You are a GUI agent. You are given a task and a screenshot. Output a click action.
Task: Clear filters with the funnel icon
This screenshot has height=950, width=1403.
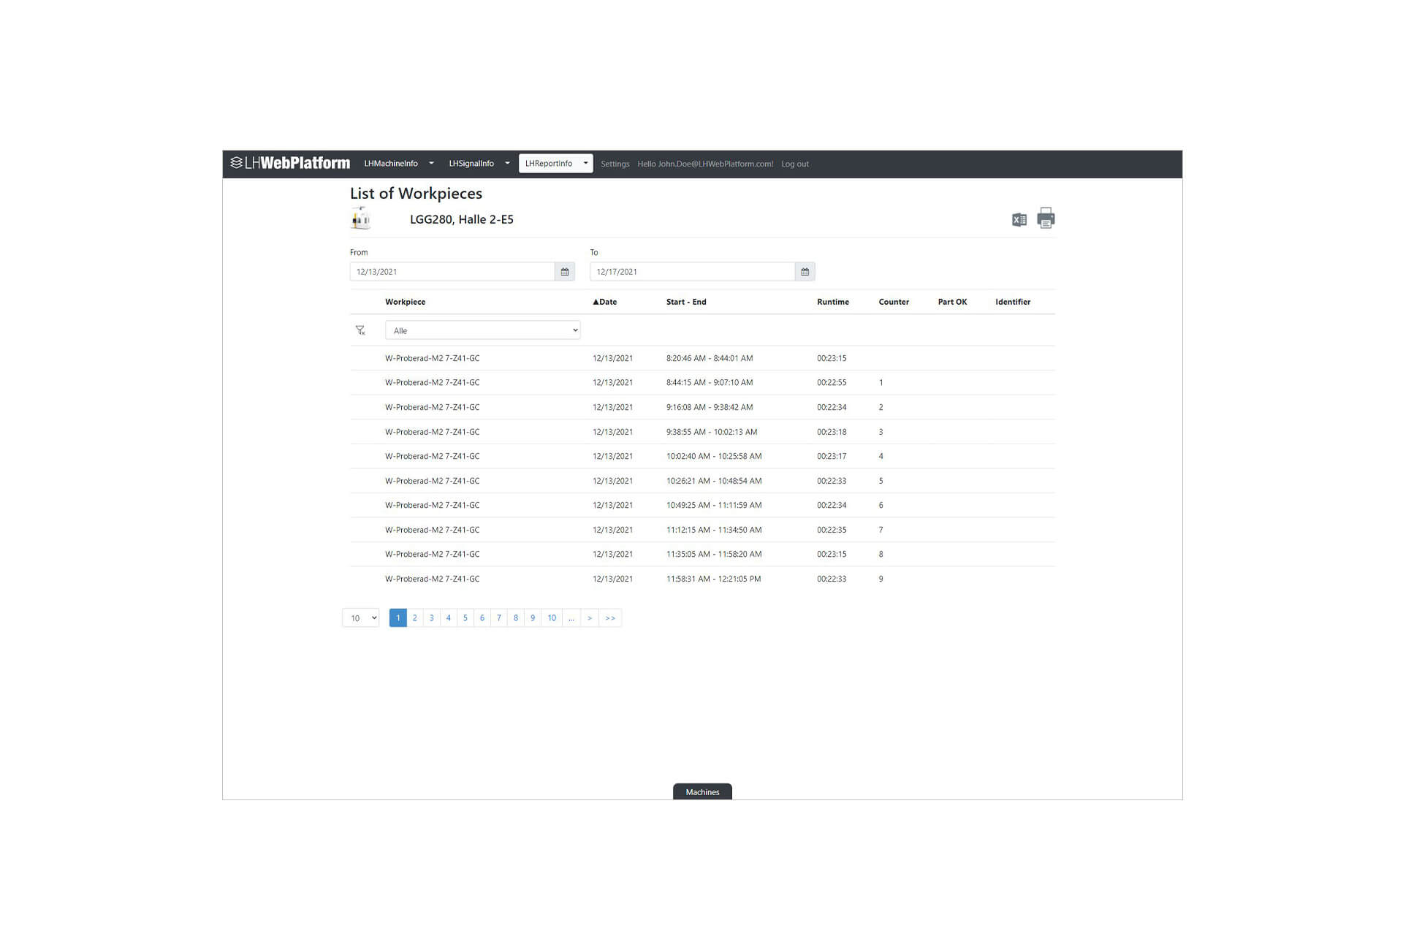coord(360,330)
